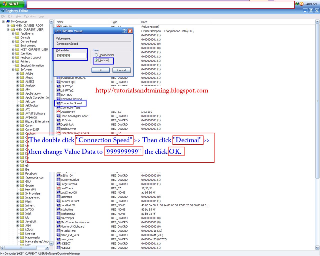The image size is (320, 256).
Task: Open the Edit menu
Action: point(10,16)
